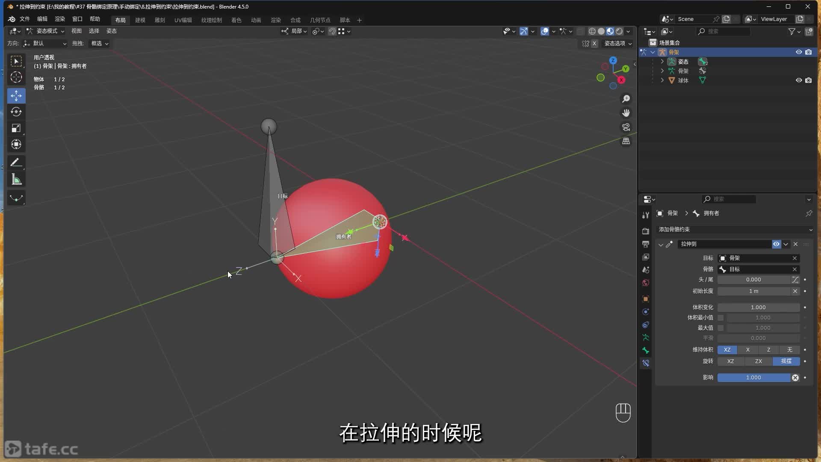Screen dimensions: 821x462
Task: Open the 局部 transform orientation dropdown
Action: coord(294,31)
